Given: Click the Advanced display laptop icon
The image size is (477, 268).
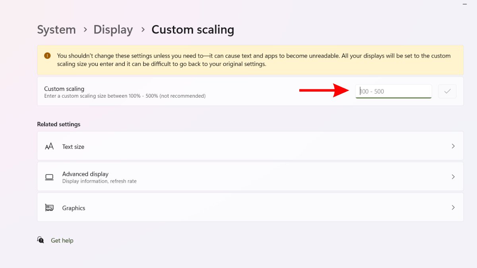Looking at the screenshot, I should pyautogui.click(x=49, y=177).
